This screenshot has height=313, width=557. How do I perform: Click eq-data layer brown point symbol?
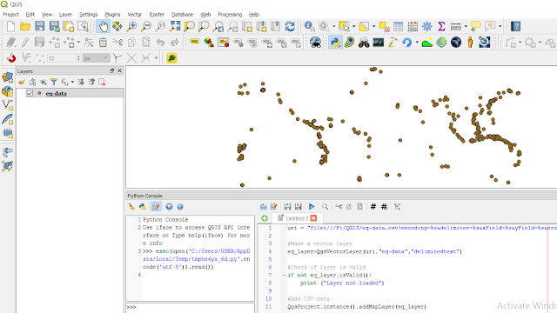39,93
